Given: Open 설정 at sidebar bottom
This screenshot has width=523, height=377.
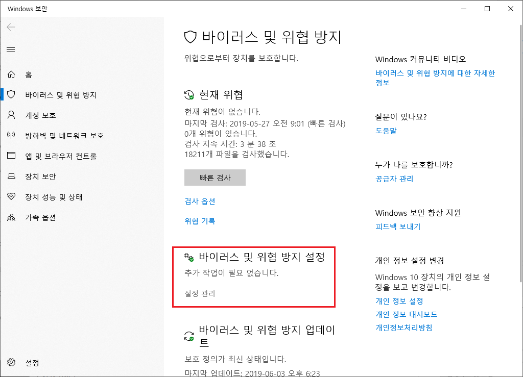Looking at the screenshot, I should (x=32, y=363).
